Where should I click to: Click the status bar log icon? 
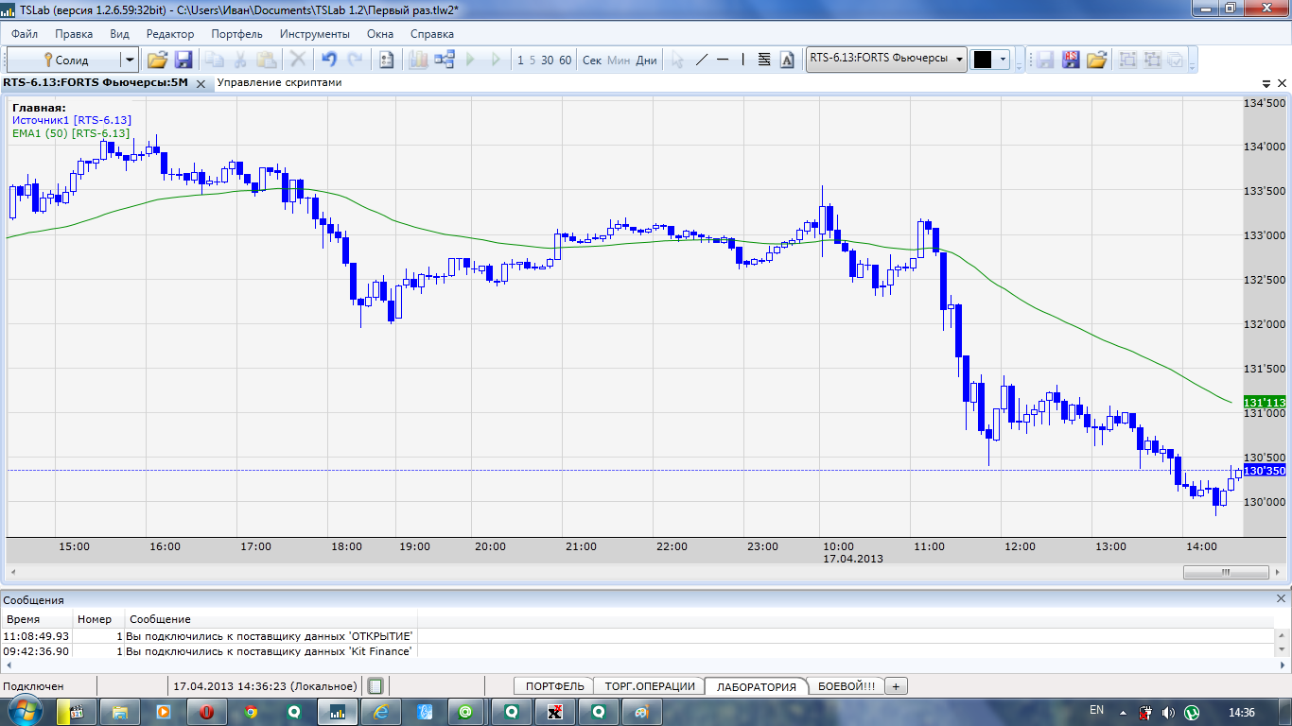375,686
